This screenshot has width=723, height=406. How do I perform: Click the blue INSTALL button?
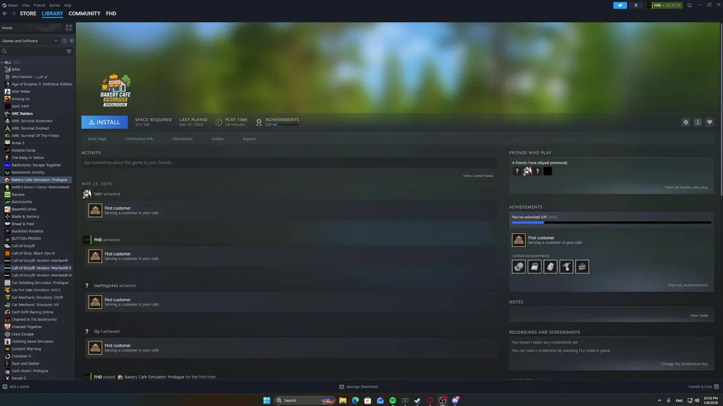(x=104, y=122)
